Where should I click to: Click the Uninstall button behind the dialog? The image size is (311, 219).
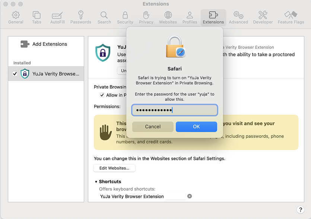pos(122,71)
